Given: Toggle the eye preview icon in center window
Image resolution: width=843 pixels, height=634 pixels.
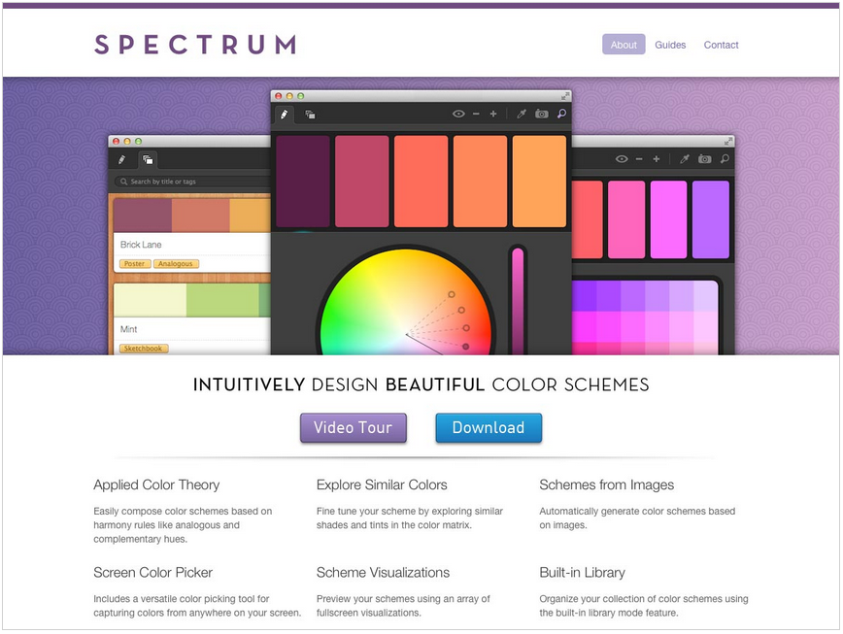Looking at the screenshot, I should click(458, 114).
